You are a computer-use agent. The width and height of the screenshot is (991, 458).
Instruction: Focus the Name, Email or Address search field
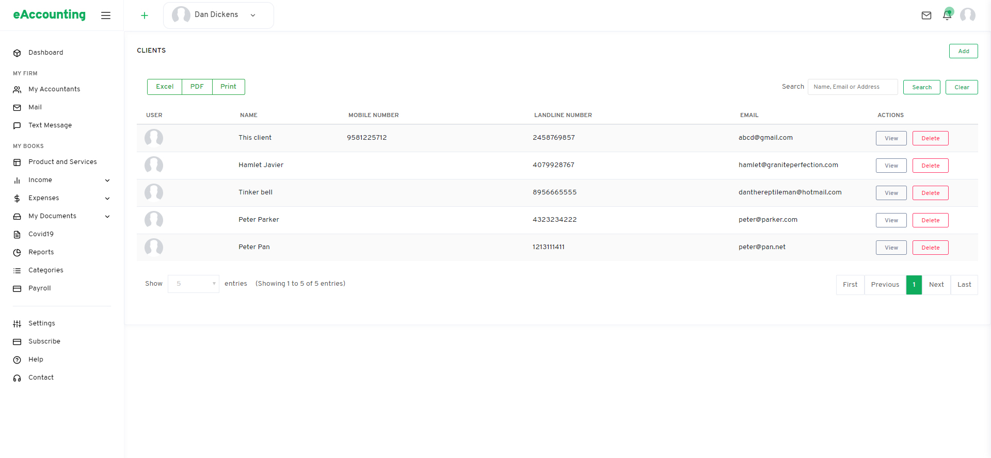pyautogui.click(x=853, y=87)
